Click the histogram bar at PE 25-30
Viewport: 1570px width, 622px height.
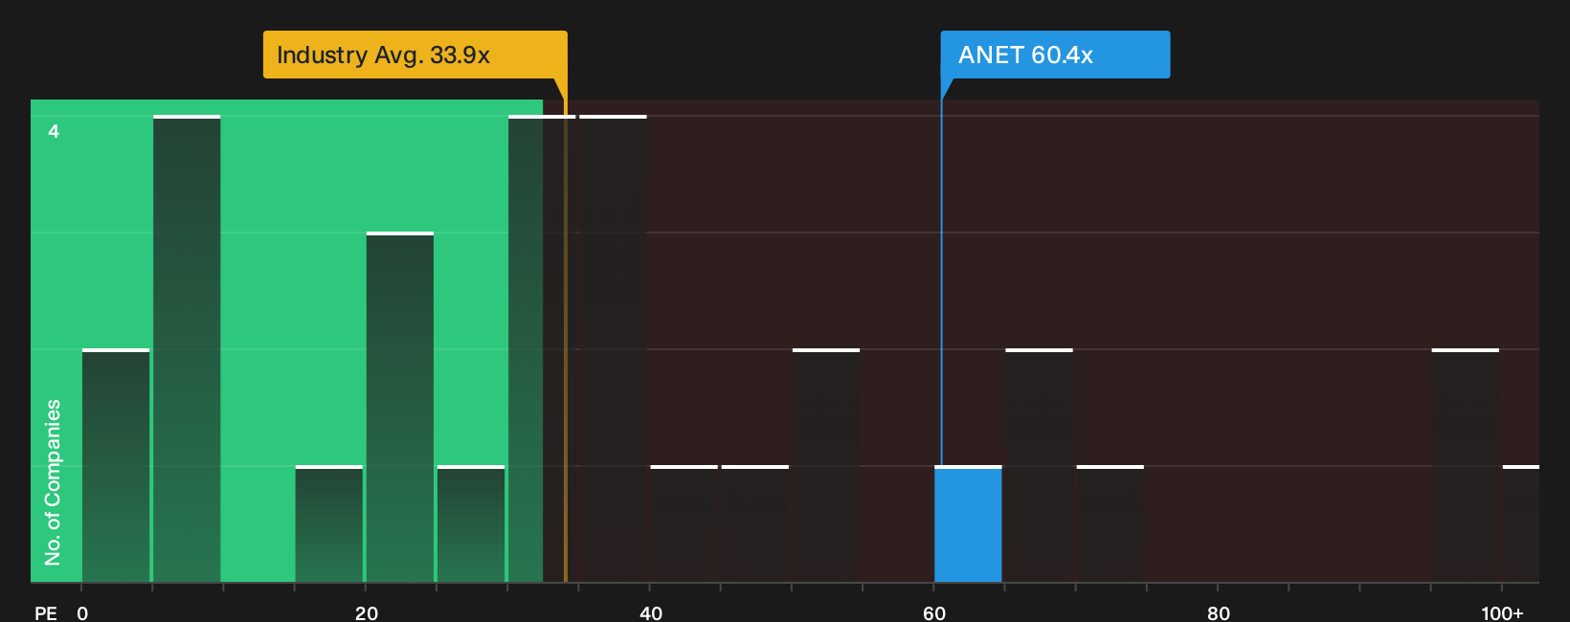click(471, 524)
